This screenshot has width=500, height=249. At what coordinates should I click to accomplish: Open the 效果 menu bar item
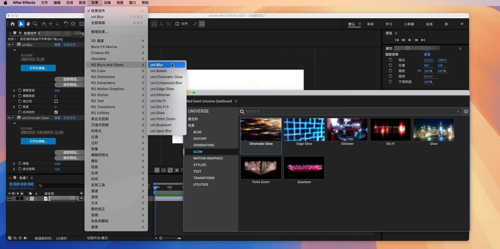click(x=95, y=3)
